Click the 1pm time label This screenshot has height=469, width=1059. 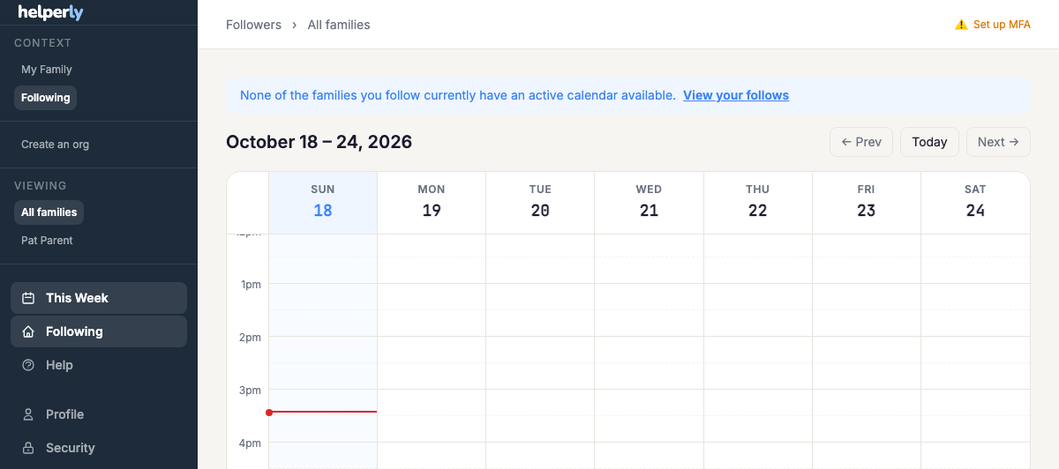pos(252,285)
